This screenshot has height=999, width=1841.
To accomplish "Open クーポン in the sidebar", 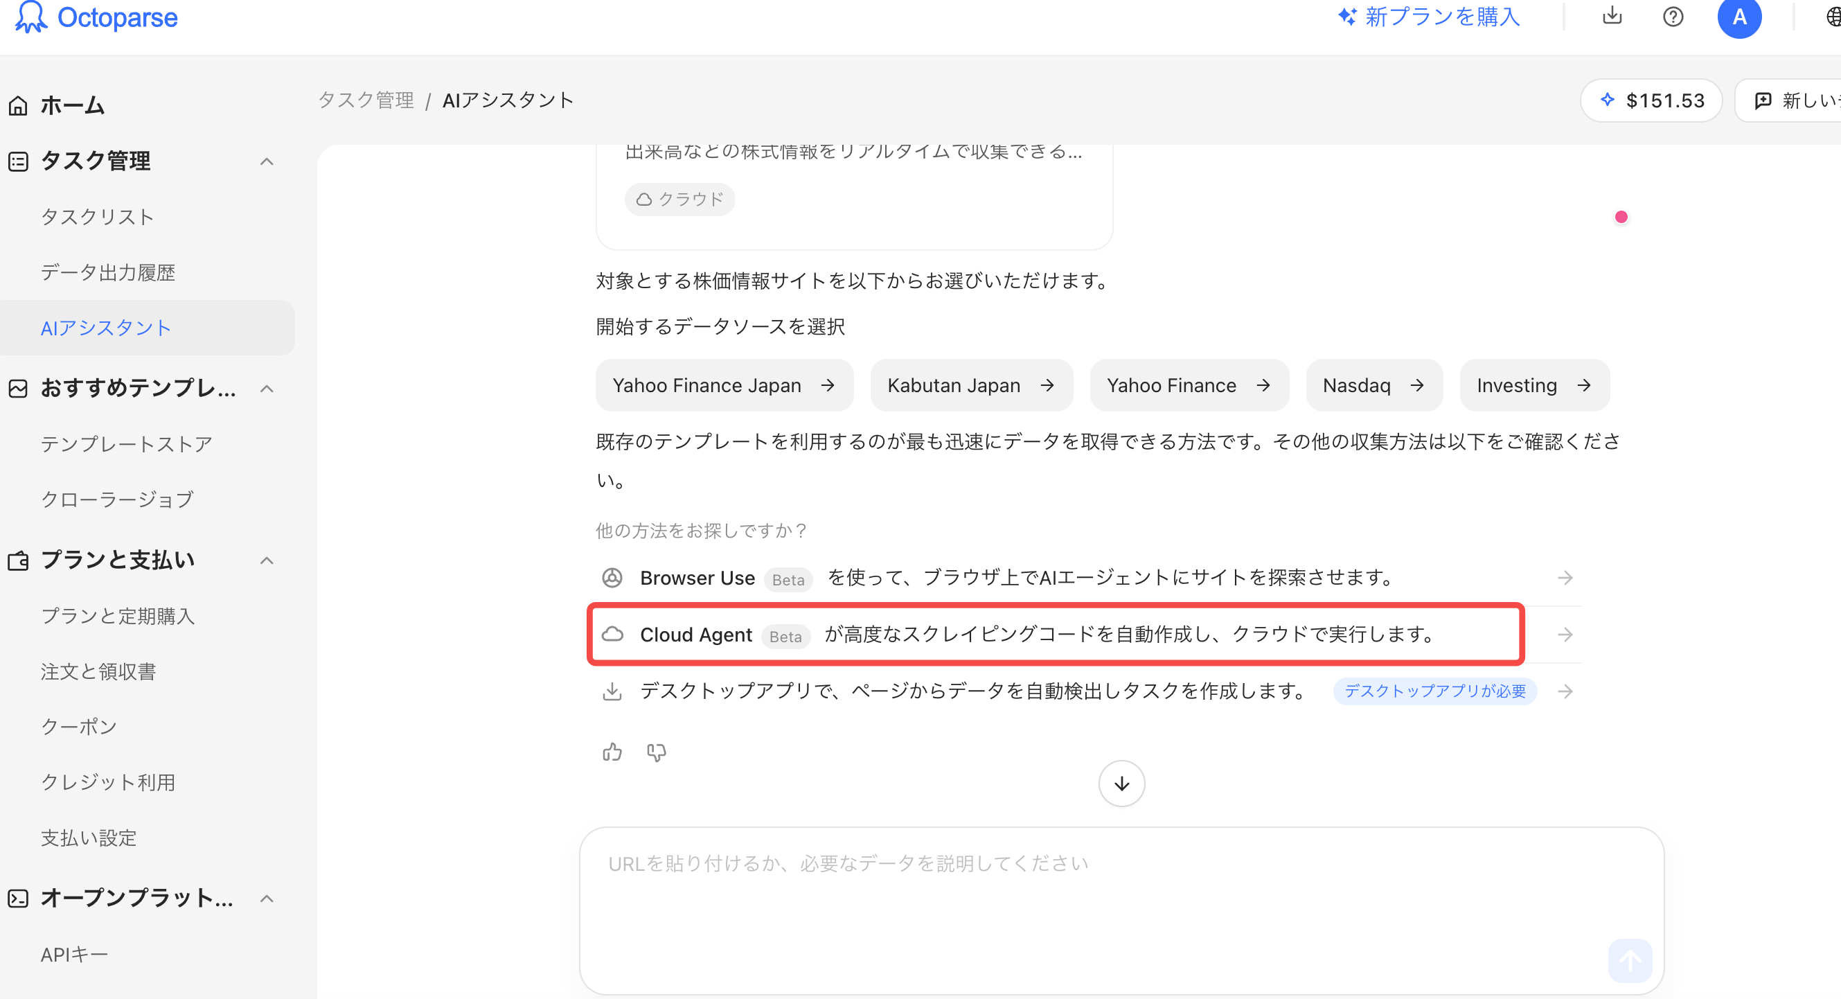I will coord(79,727).
